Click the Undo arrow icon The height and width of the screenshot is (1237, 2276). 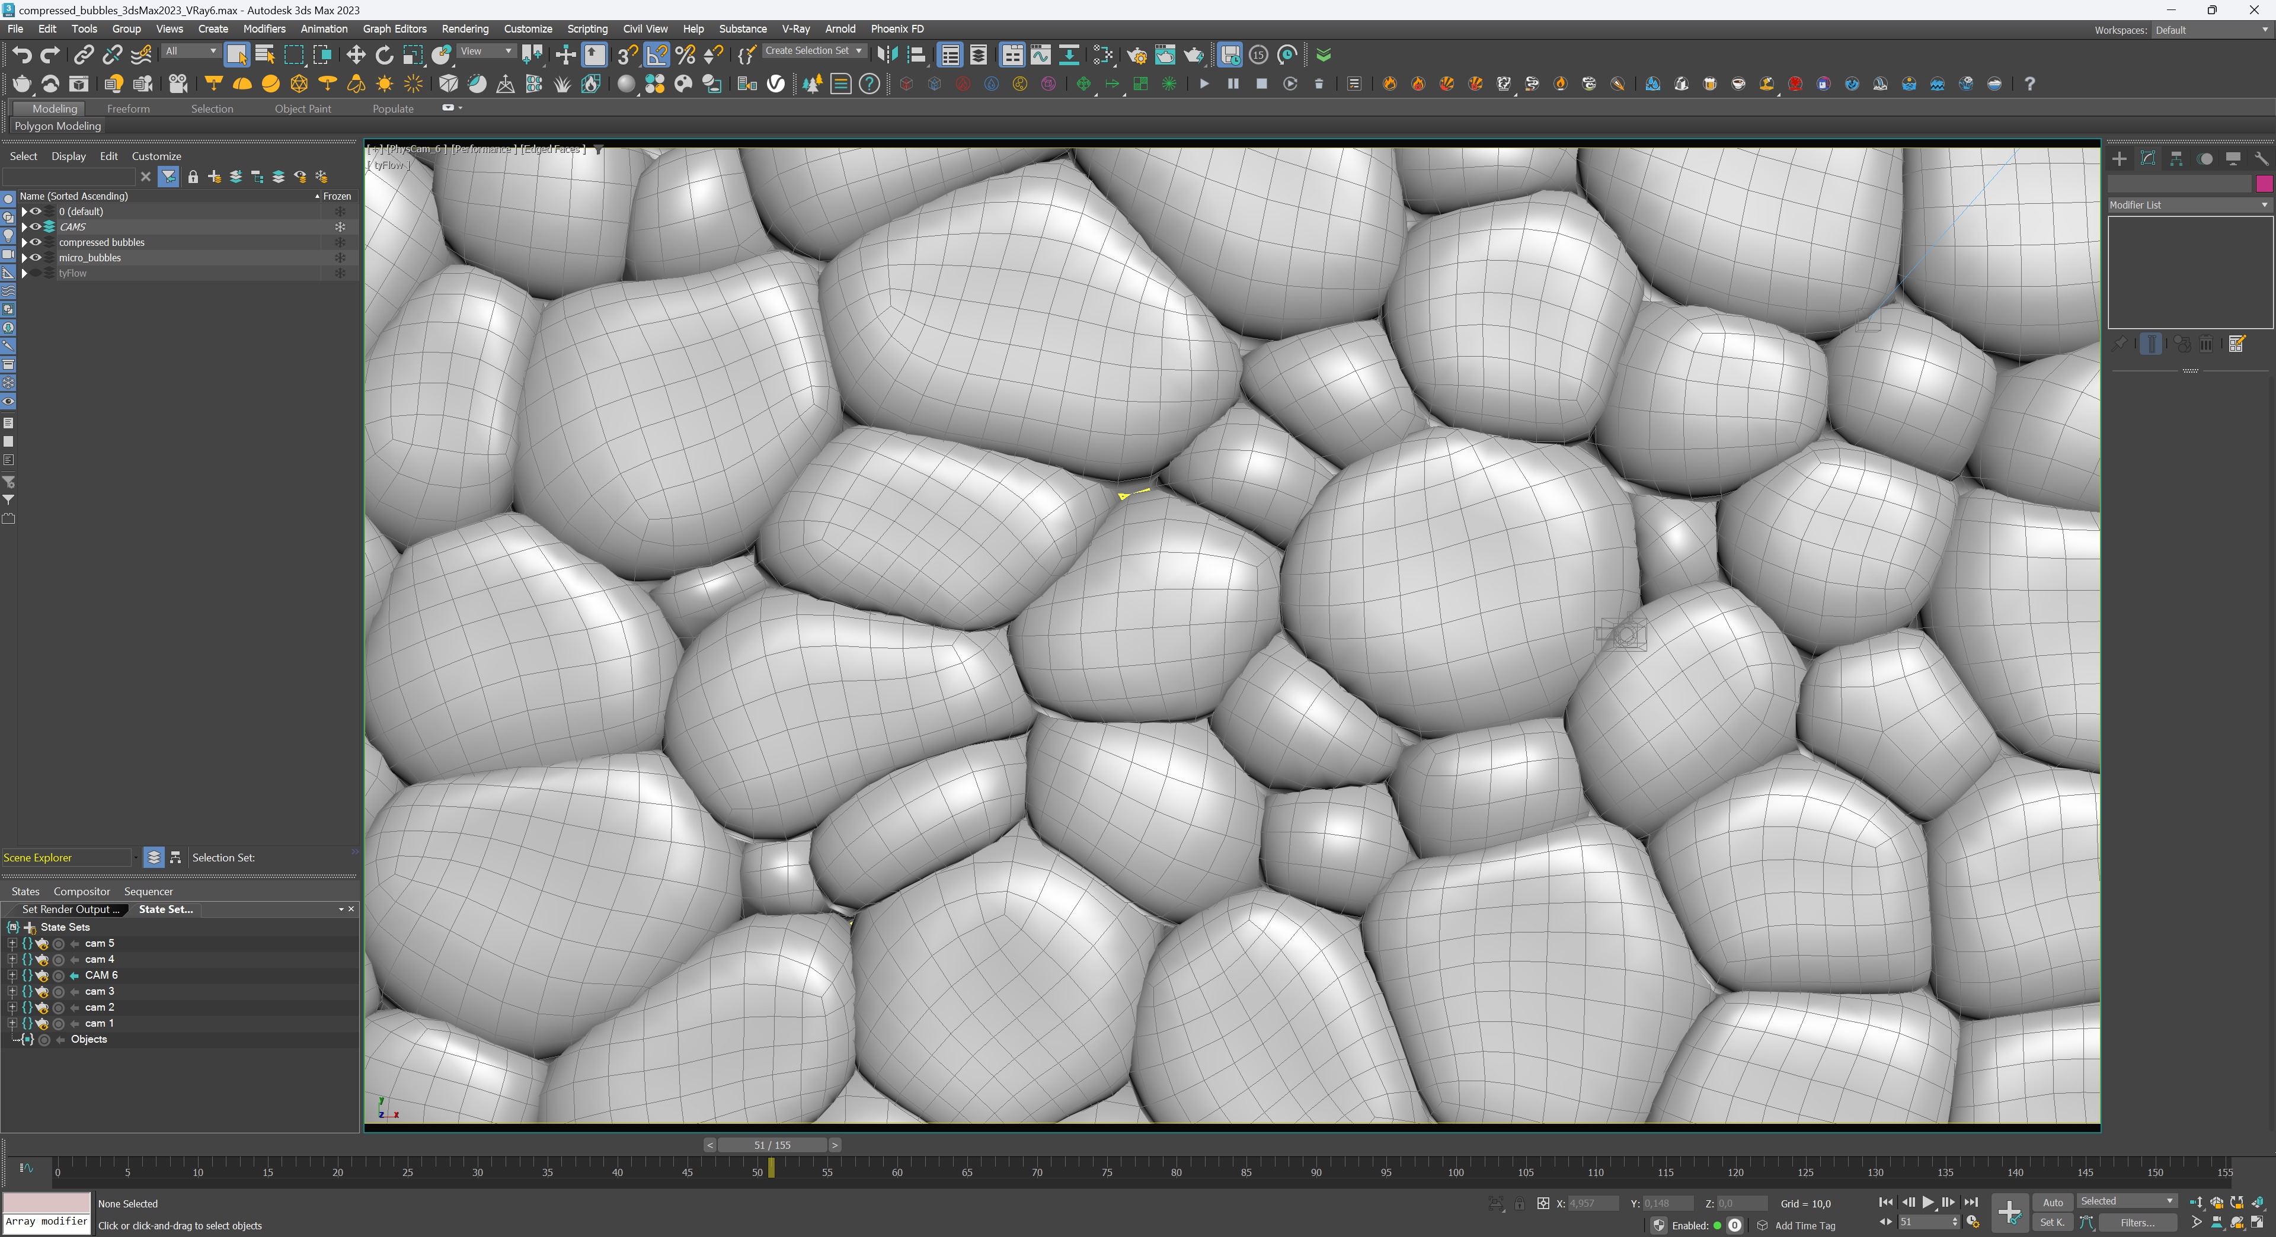click(x=21, y=56)
